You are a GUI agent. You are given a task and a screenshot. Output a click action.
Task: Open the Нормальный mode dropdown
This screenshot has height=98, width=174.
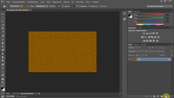(x=42, y=6)
